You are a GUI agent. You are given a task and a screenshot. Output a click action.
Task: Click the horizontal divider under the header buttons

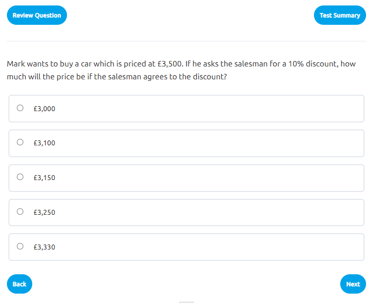[185, 41]
